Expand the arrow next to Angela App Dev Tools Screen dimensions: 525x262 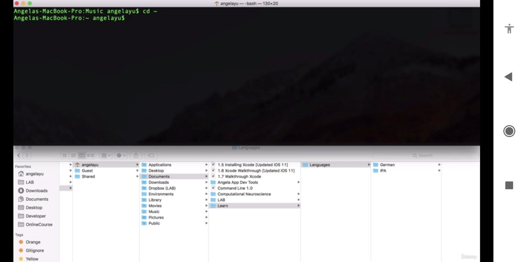click(x=299, y=183)
